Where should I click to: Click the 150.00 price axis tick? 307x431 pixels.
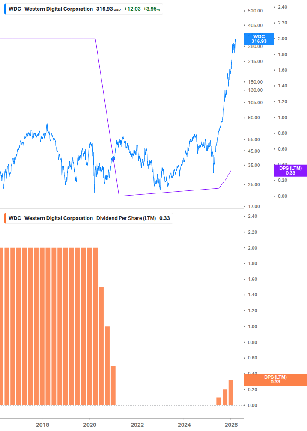click(x=256, y=82)
